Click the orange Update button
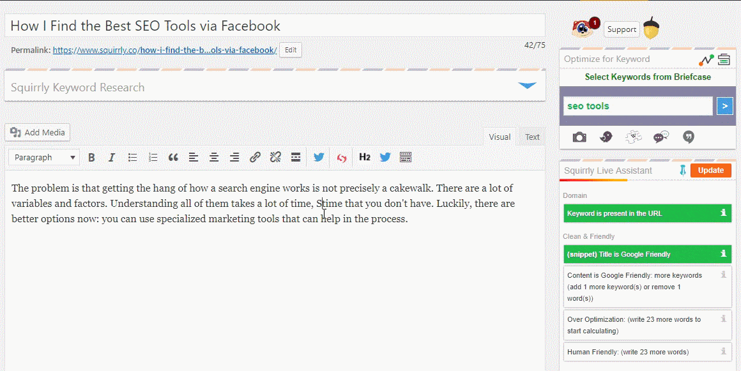The height and width of the screenshot is (371, 741). click(711, 170)
